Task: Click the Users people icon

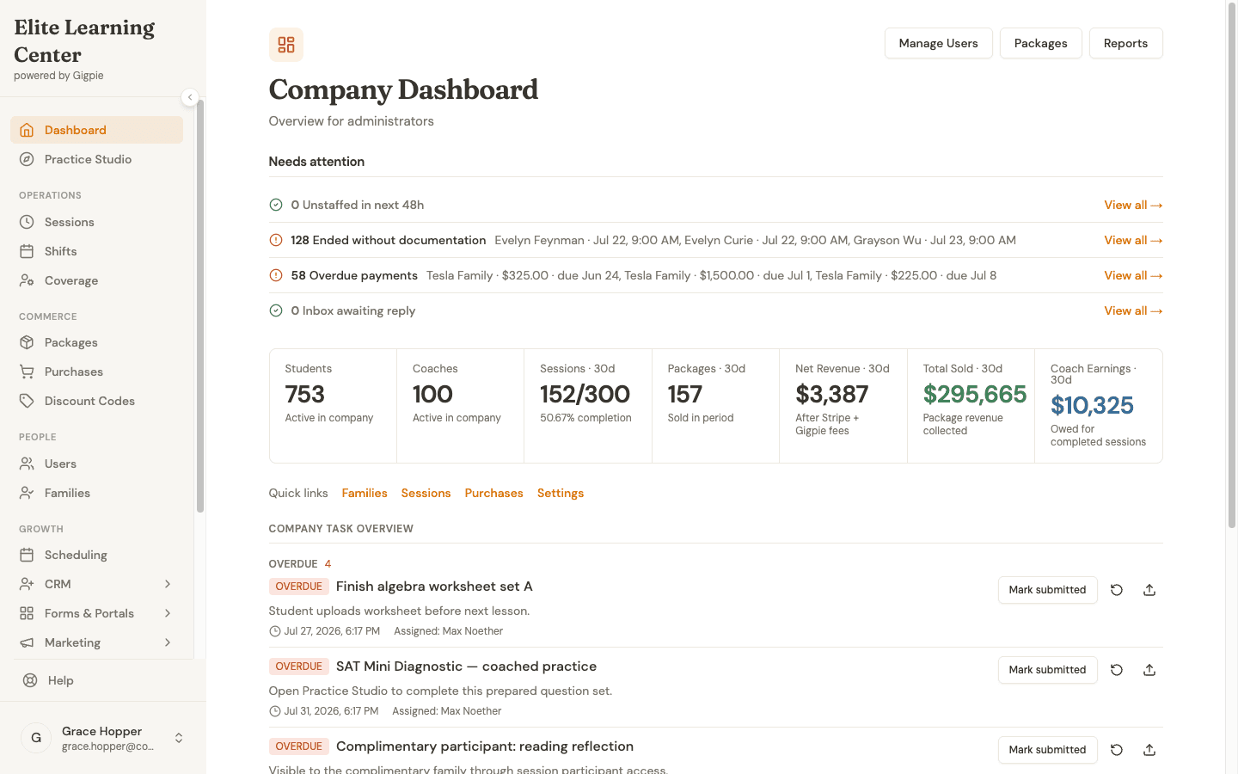Action: [27, 464]
